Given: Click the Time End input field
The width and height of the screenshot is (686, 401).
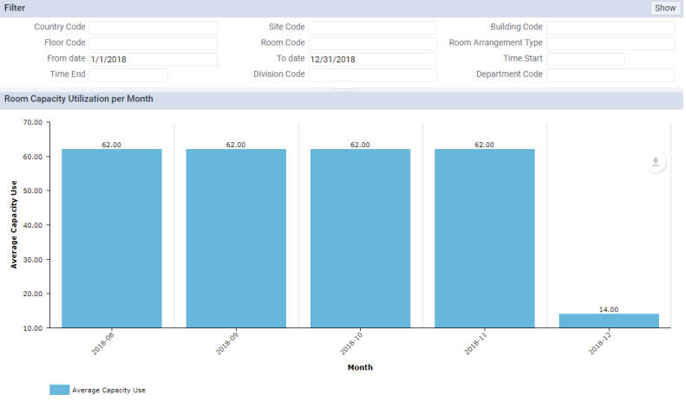Looking at the screenshot, I should pos(128,74).
